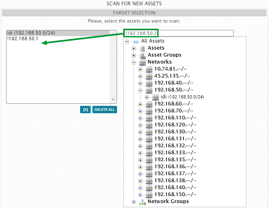Screen dimensions: 269x208
Task: Expand the 192.168.40 network node
Action: tap(140, 83)
